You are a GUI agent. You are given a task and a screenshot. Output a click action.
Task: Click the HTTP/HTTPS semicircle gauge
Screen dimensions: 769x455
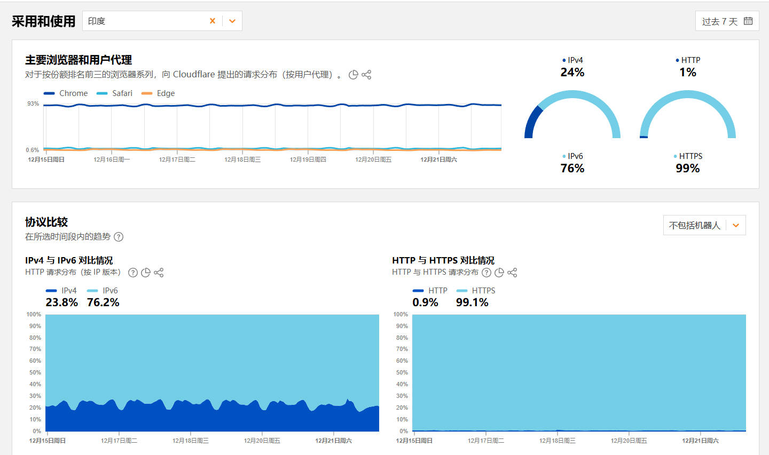[688, 114]
